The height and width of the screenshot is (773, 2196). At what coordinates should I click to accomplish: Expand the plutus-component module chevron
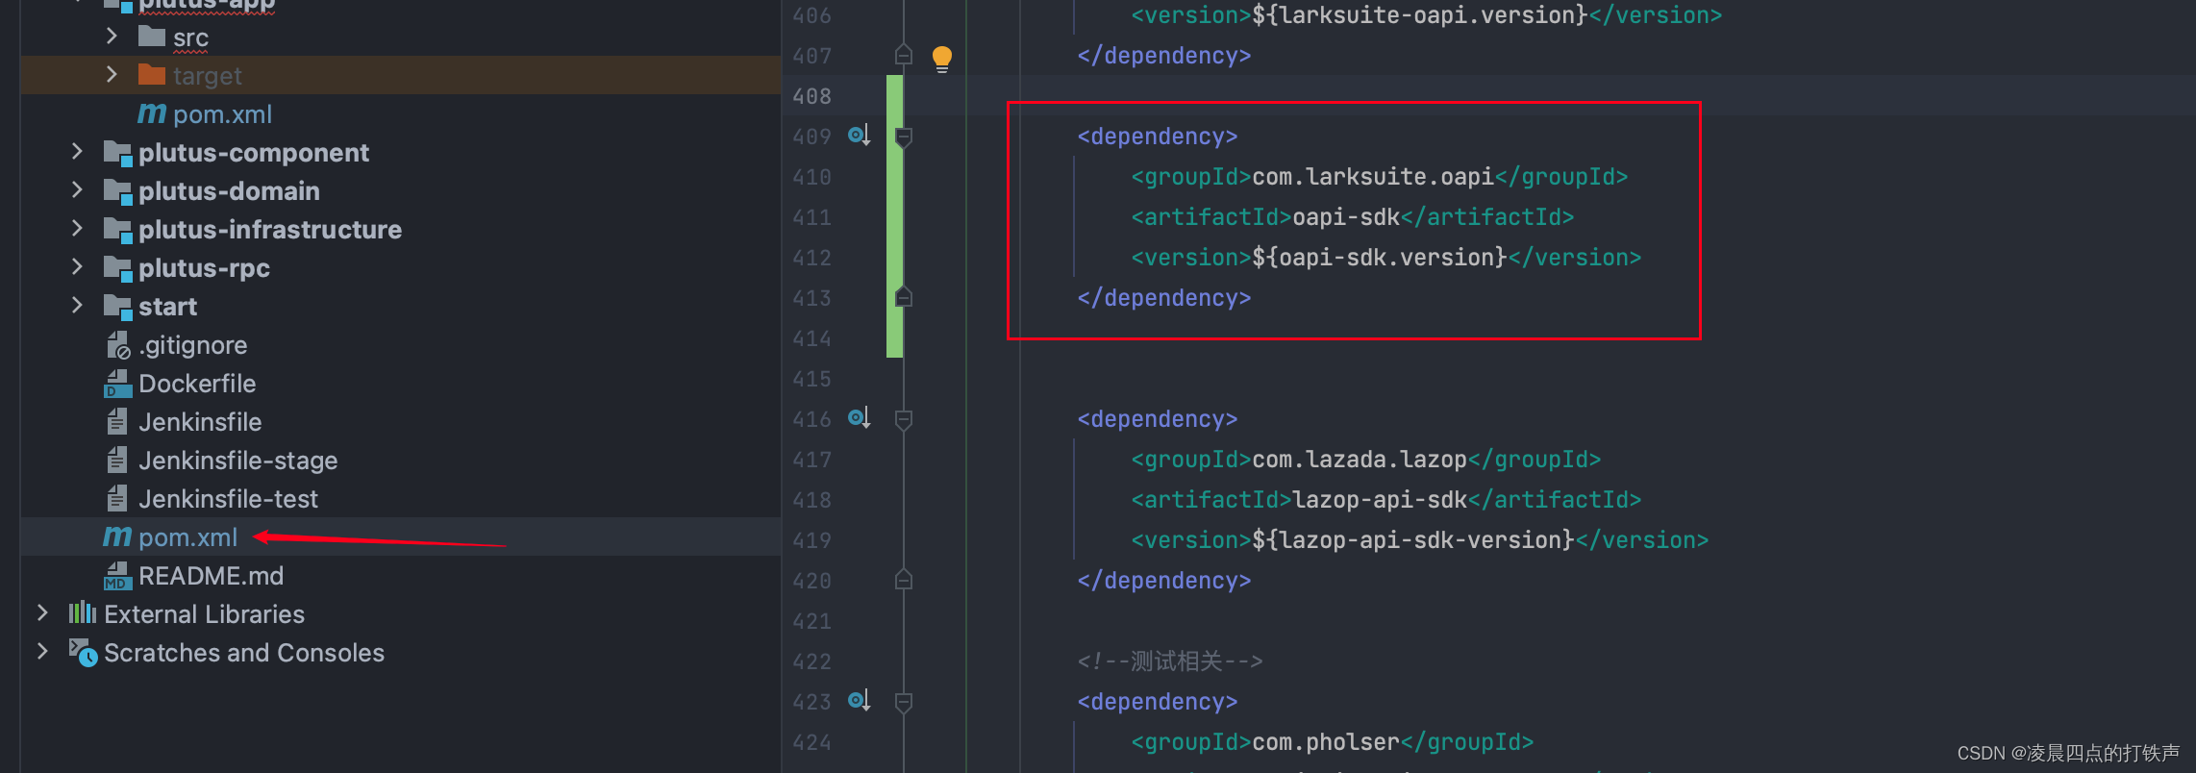click(x=77, y=152)
